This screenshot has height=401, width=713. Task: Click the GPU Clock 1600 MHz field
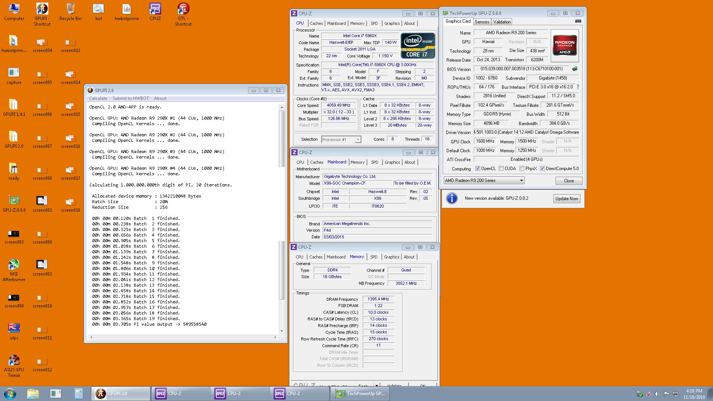pos(485,141)
